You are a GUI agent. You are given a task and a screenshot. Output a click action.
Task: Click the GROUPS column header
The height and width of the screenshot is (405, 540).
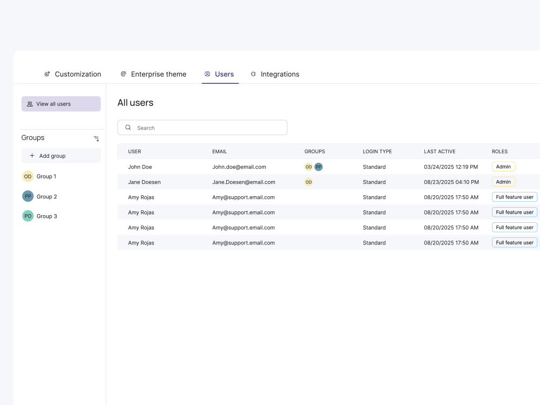[315, 151]
